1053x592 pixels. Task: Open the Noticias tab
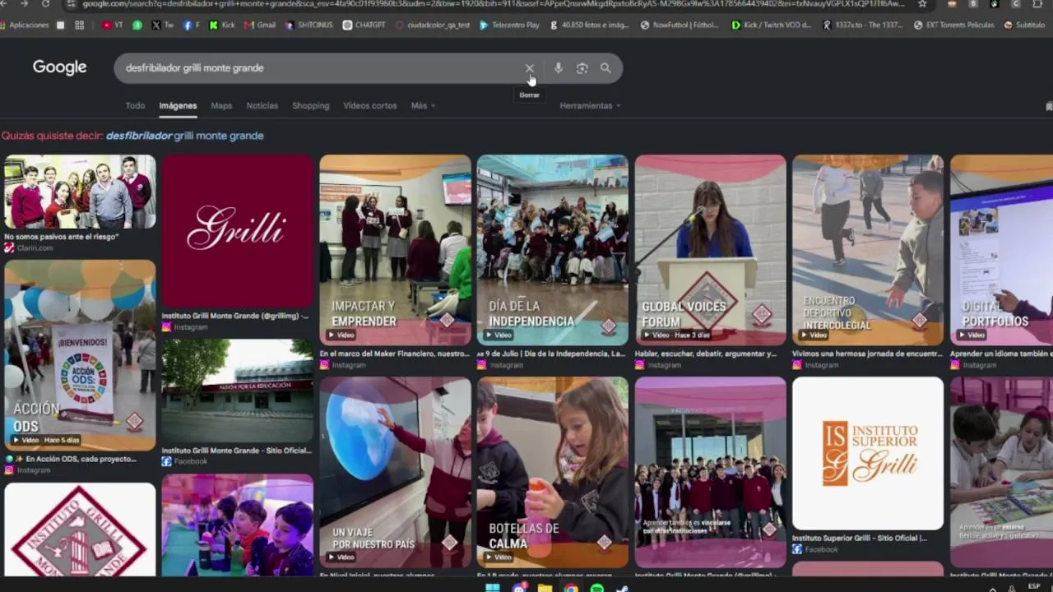(262, 105)
